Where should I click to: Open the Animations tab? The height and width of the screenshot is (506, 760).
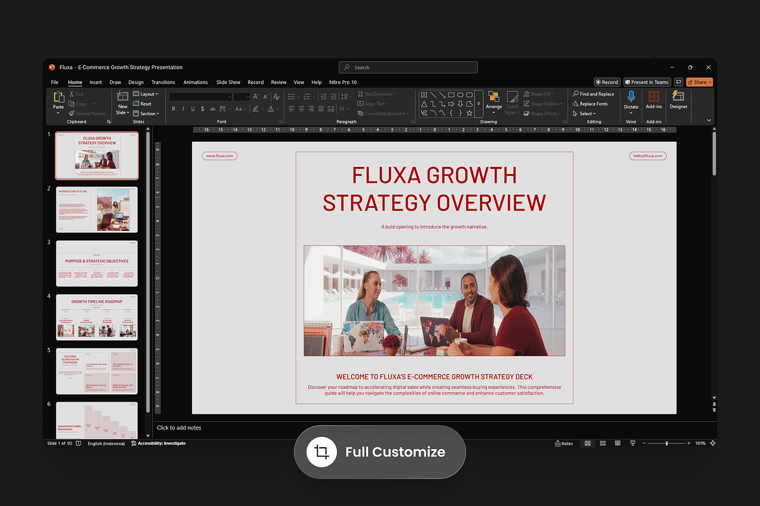pyautogui.click(x=196, y=82)
